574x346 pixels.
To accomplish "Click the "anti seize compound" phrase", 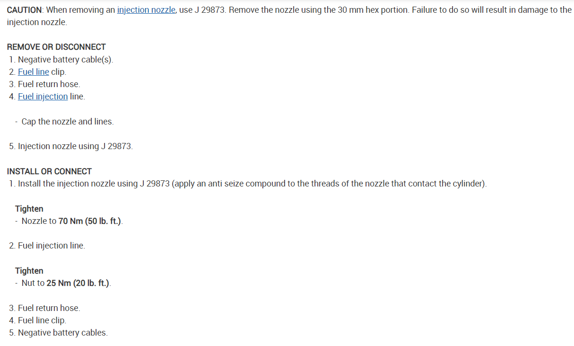I will (238, 184).
